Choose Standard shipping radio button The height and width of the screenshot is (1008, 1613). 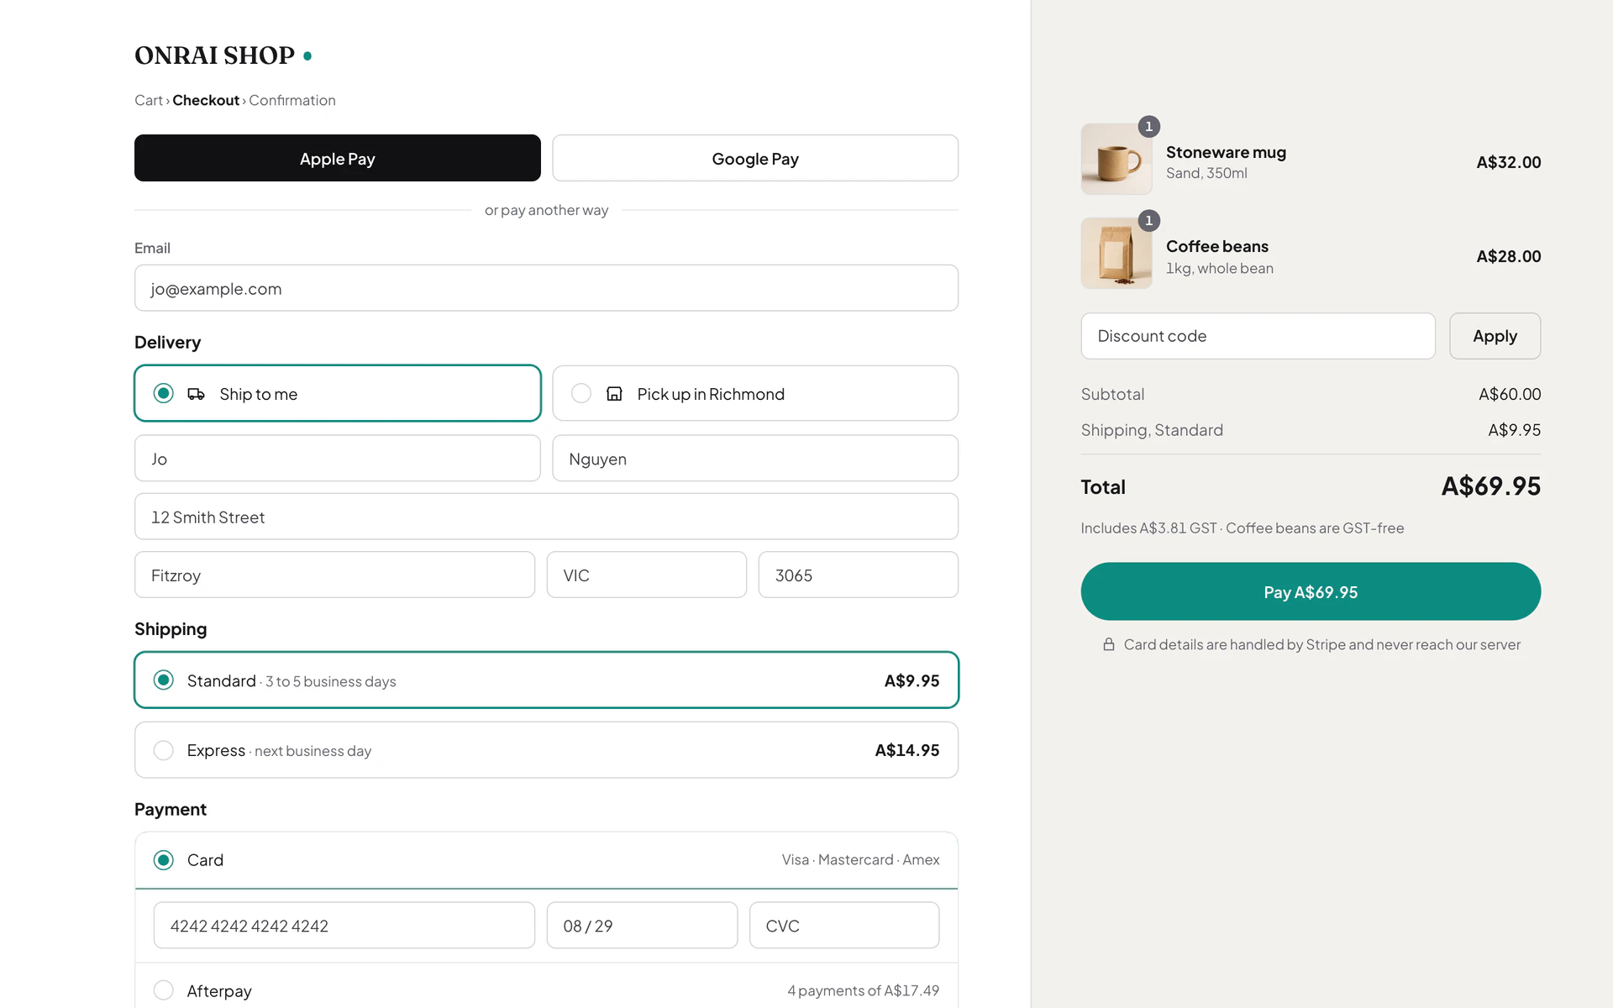164,680
